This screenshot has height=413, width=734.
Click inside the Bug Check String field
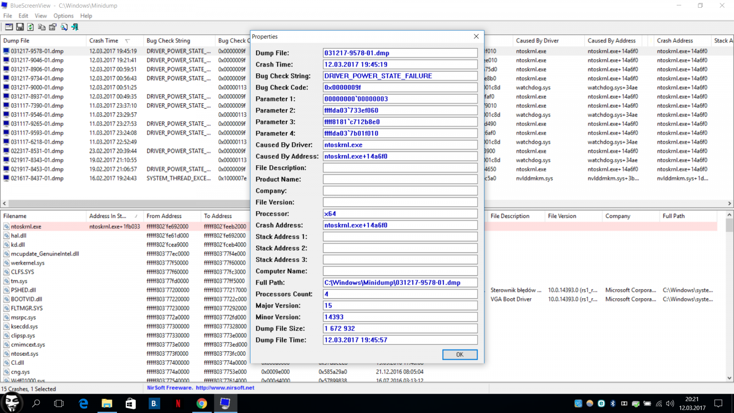click(400, 76)
